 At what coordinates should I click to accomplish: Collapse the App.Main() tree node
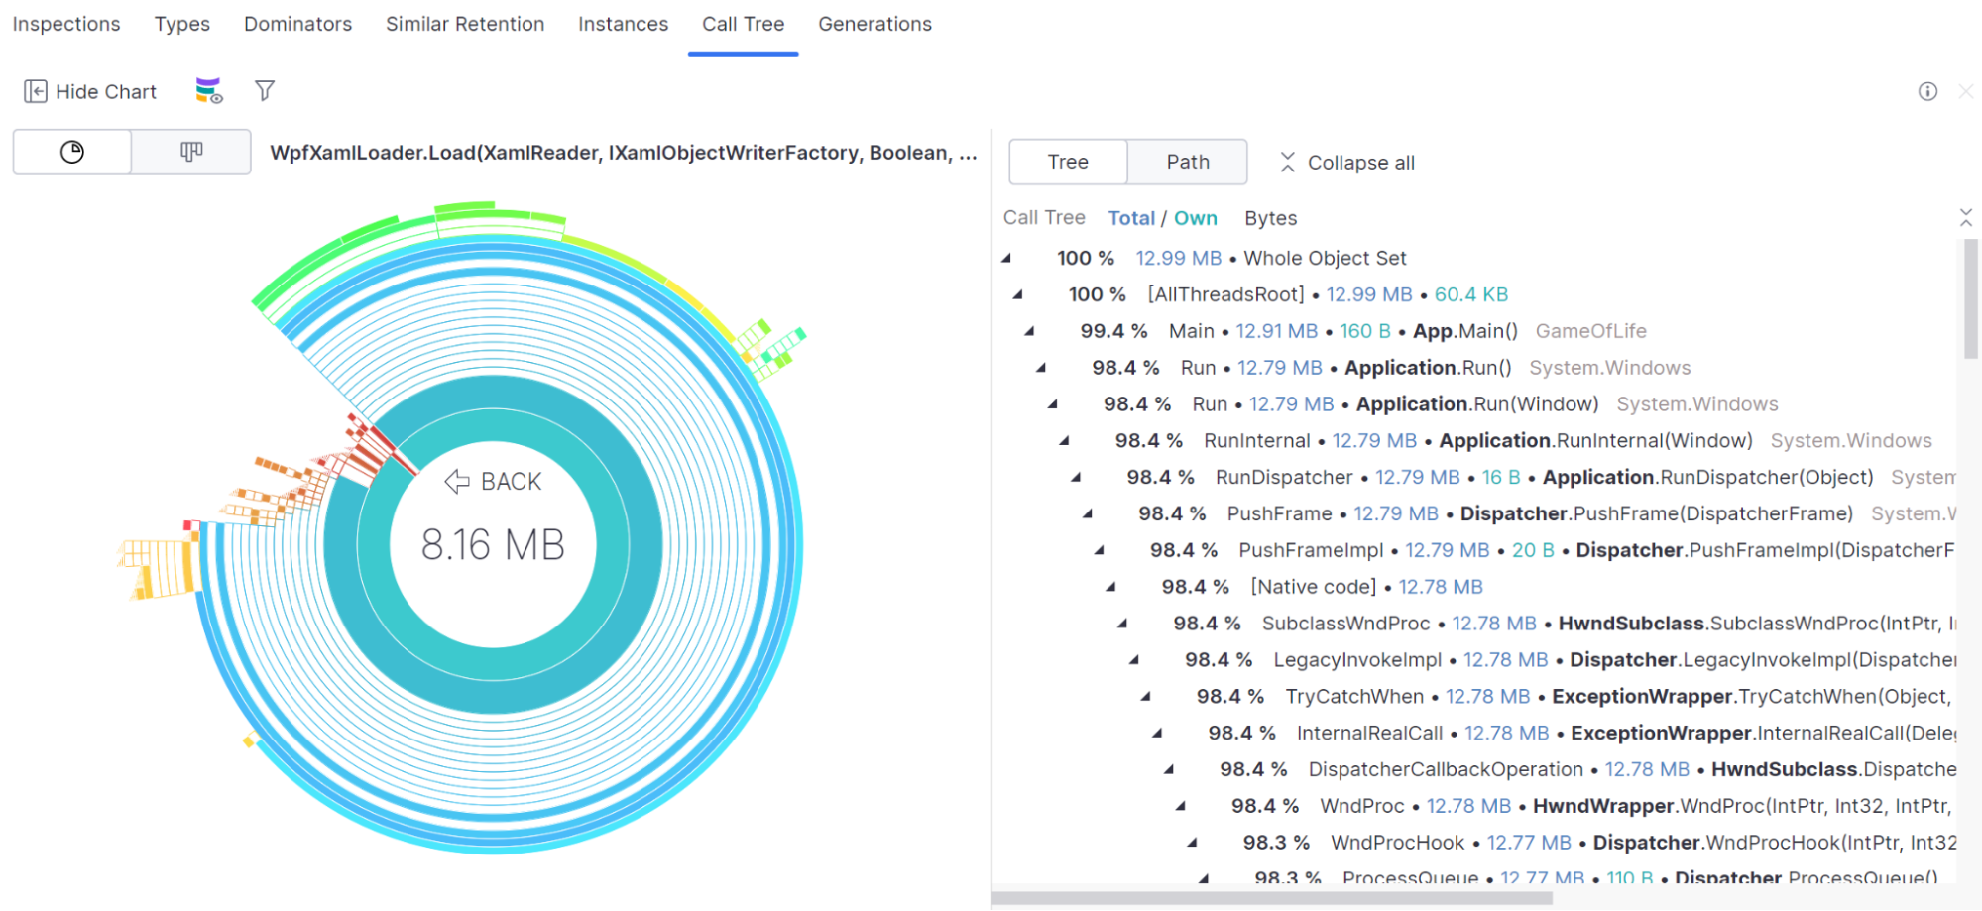click(1030, 331)
